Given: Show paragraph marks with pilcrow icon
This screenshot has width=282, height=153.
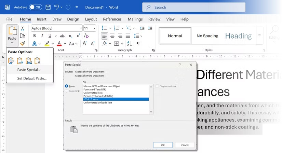Looking at the screenshot, I should click(138, 43).
